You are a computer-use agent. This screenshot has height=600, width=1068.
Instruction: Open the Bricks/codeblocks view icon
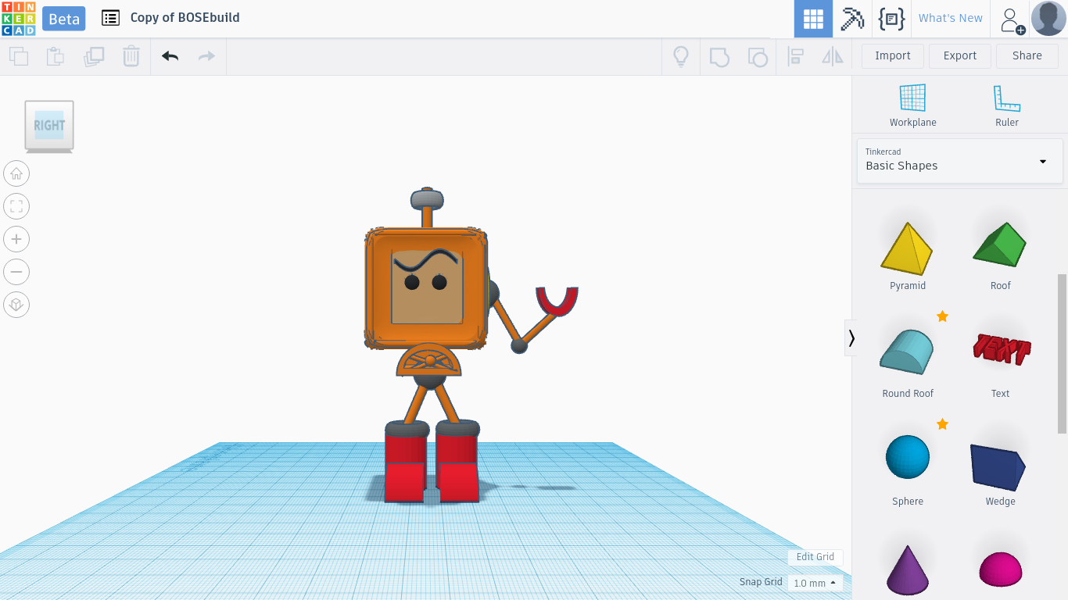pos(891,19)
